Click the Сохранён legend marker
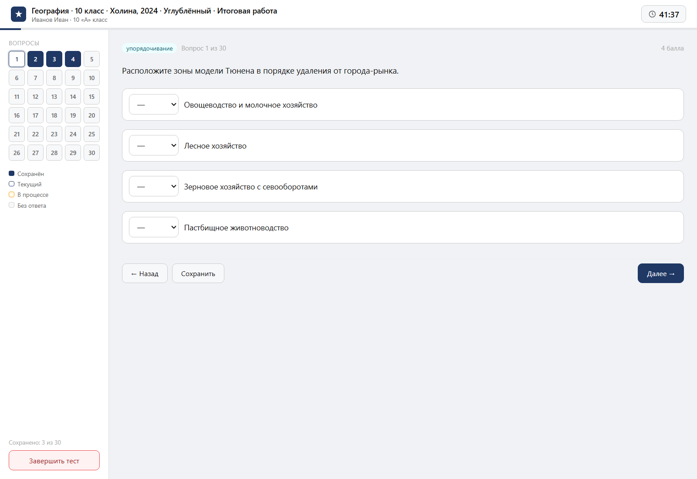697x479 pixels. click(x=12, y=173)
